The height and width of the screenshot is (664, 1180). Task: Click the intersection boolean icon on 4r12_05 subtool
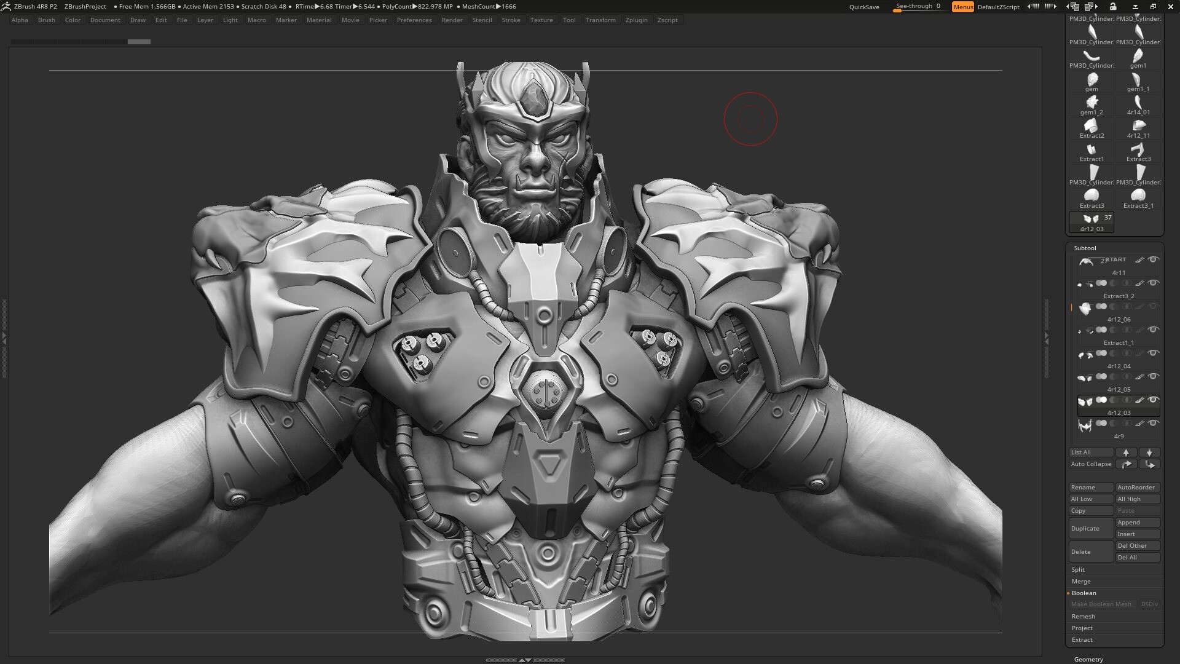1126,376
